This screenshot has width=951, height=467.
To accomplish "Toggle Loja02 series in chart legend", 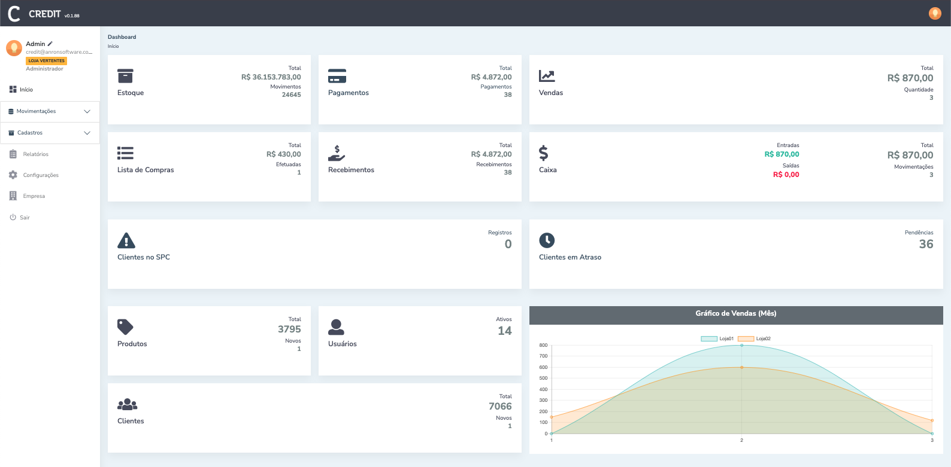I will [x=754, y=338].
